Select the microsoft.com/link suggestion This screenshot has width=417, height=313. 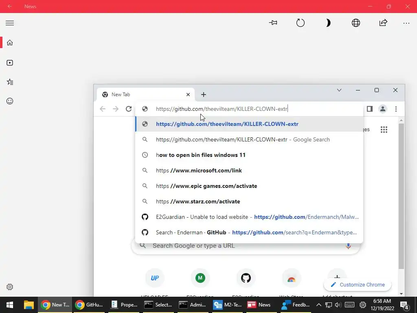(x=249, y=170)
